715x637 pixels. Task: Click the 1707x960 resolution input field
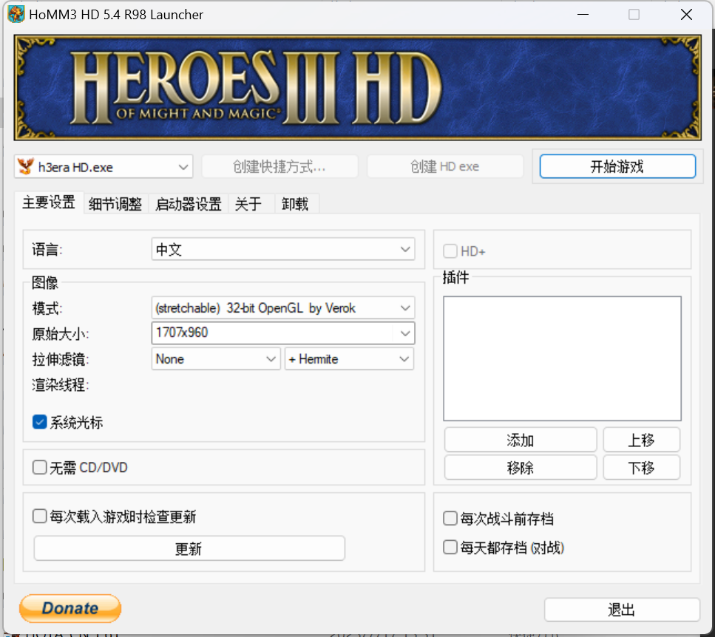click(272, 333)
